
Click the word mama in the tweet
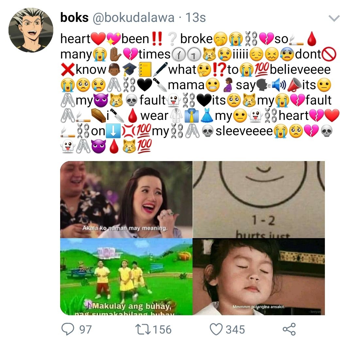(x=186, y=85)
